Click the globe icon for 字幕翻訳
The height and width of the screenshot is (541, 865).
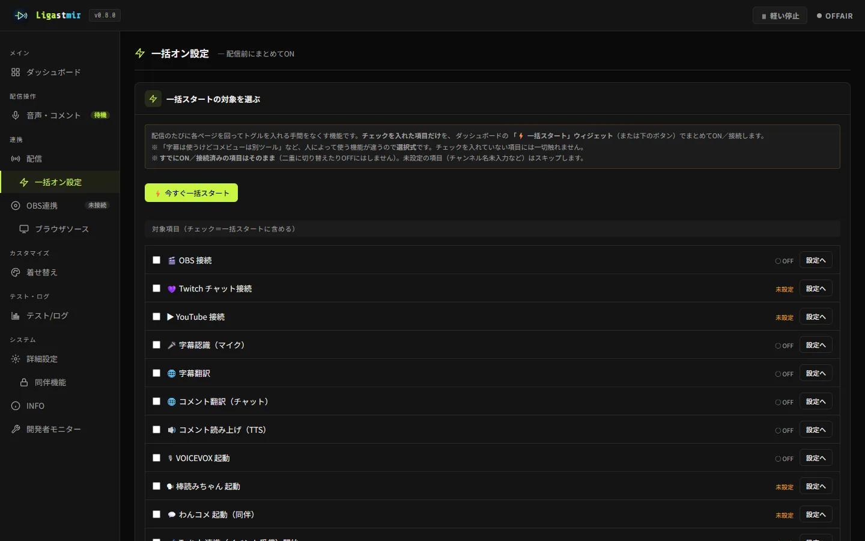[172, 373]
